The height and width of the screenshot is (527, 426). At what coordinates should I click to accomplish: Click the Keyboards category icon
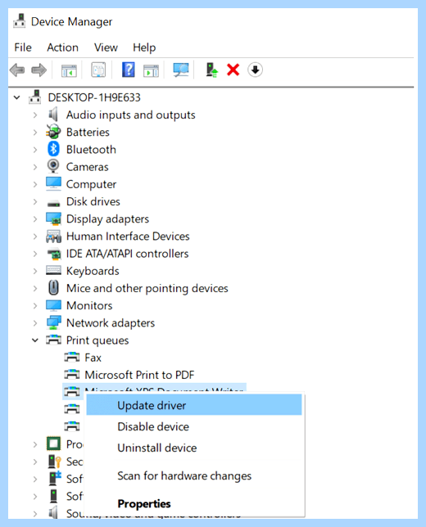pyautogui.click(x=53, y=270)
